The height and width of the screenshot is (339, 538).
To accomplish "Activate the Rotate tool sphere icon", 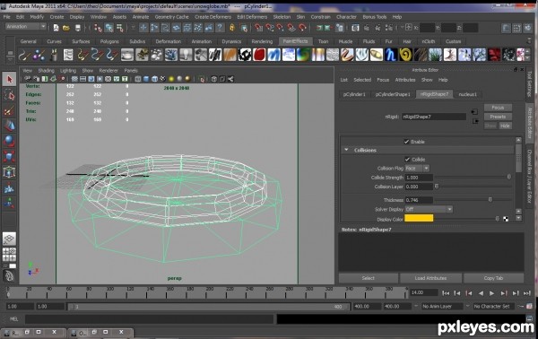I will [10, 141].
